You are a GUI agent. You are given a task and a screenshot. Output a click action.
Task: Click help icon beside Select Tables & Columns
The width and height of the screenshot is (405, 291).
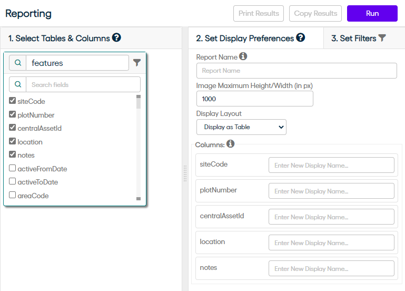(116, 37)
